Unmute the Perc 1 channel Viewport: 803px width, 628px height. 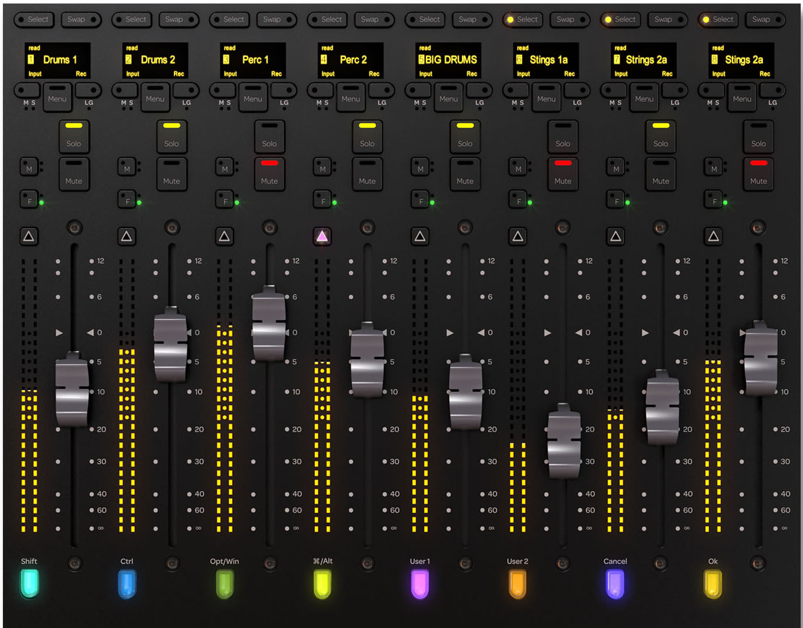(269, 173)
